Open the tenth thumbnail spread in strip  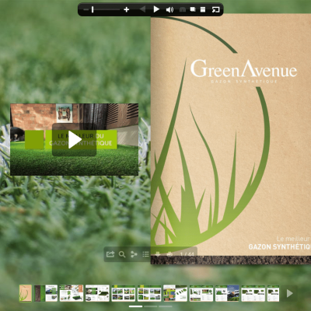point(253,293)
